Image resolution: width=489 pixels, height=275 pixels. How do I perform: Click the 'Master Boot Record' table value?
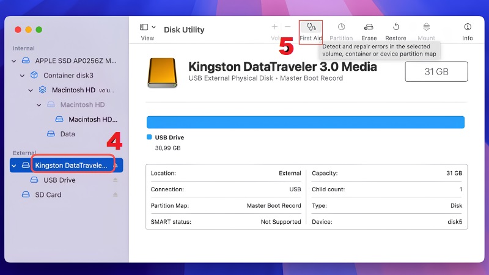coord(274,206)
